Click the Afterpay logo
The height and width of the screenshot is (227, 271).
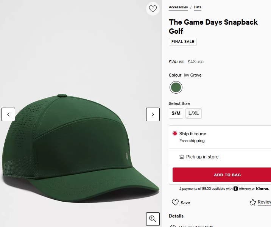[243, 189]
